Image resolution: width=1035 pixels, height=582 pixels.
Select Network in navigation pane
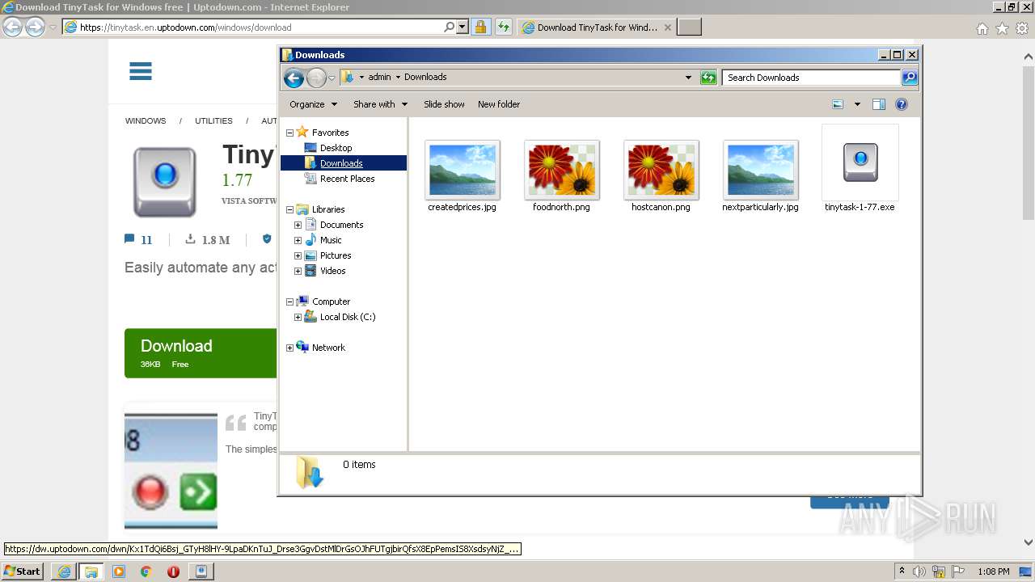[328, 348]
